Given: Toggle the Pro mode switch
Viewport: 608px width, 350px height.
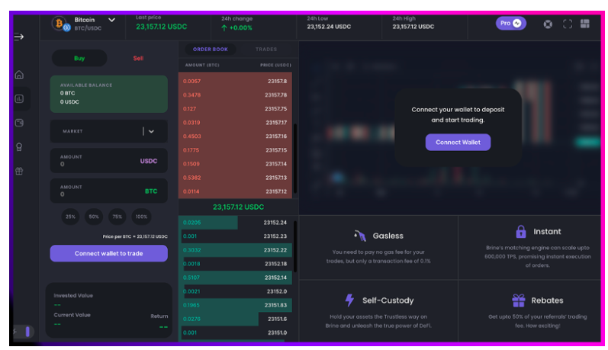Looking at the screenshot, I should pyautogui.click(x=510, y=23).
